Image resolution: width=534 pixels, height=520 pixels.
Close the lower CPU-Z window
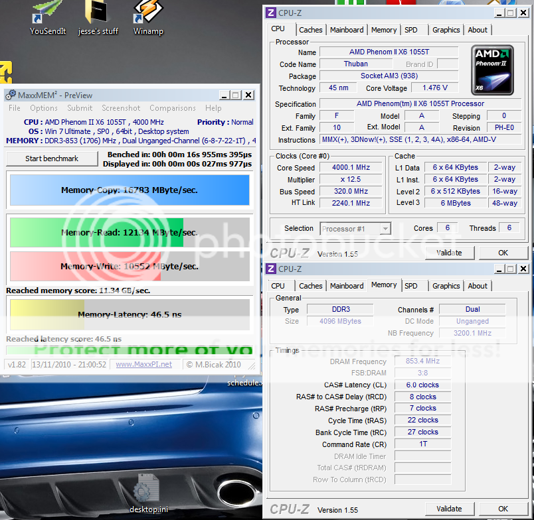point(523,269)
